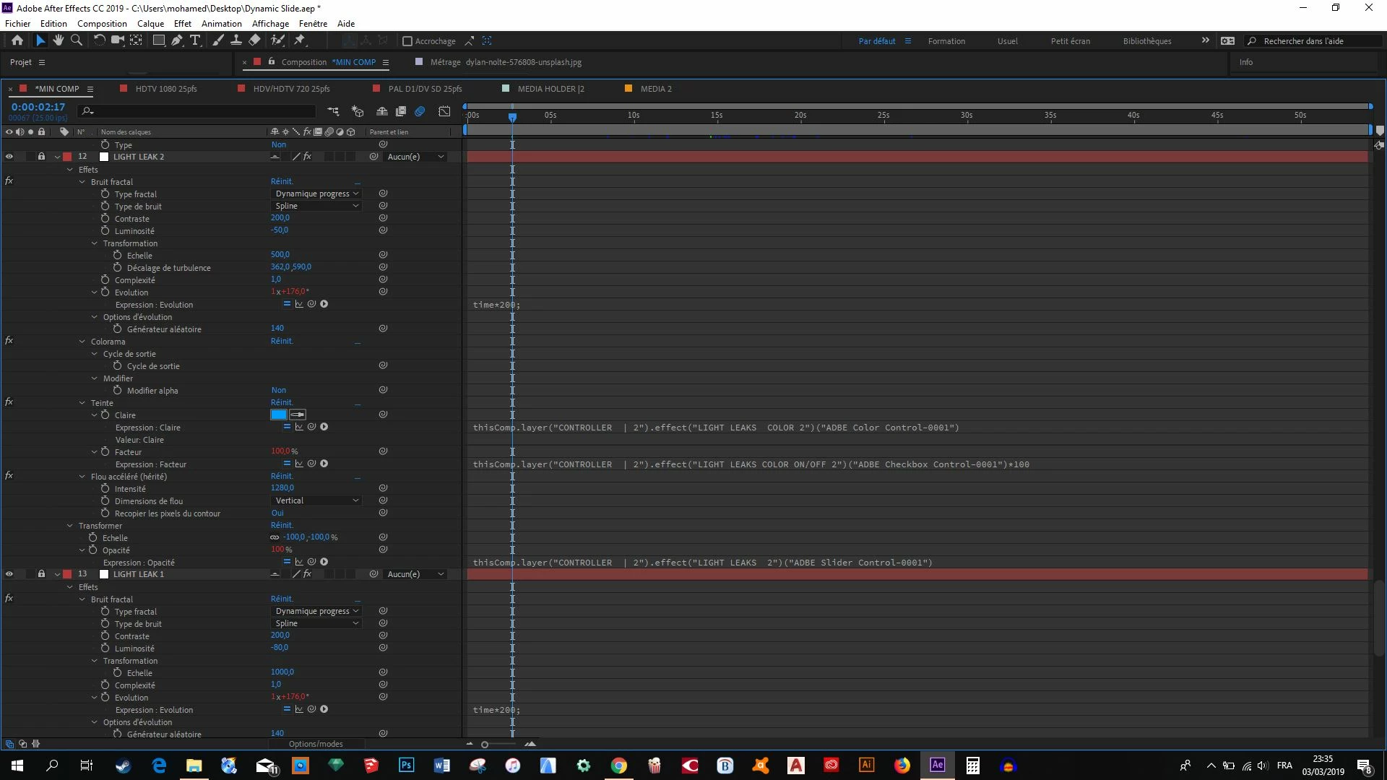Enable the Accrochage snapping checkbox
The image size is (1387, 780).
407,41
